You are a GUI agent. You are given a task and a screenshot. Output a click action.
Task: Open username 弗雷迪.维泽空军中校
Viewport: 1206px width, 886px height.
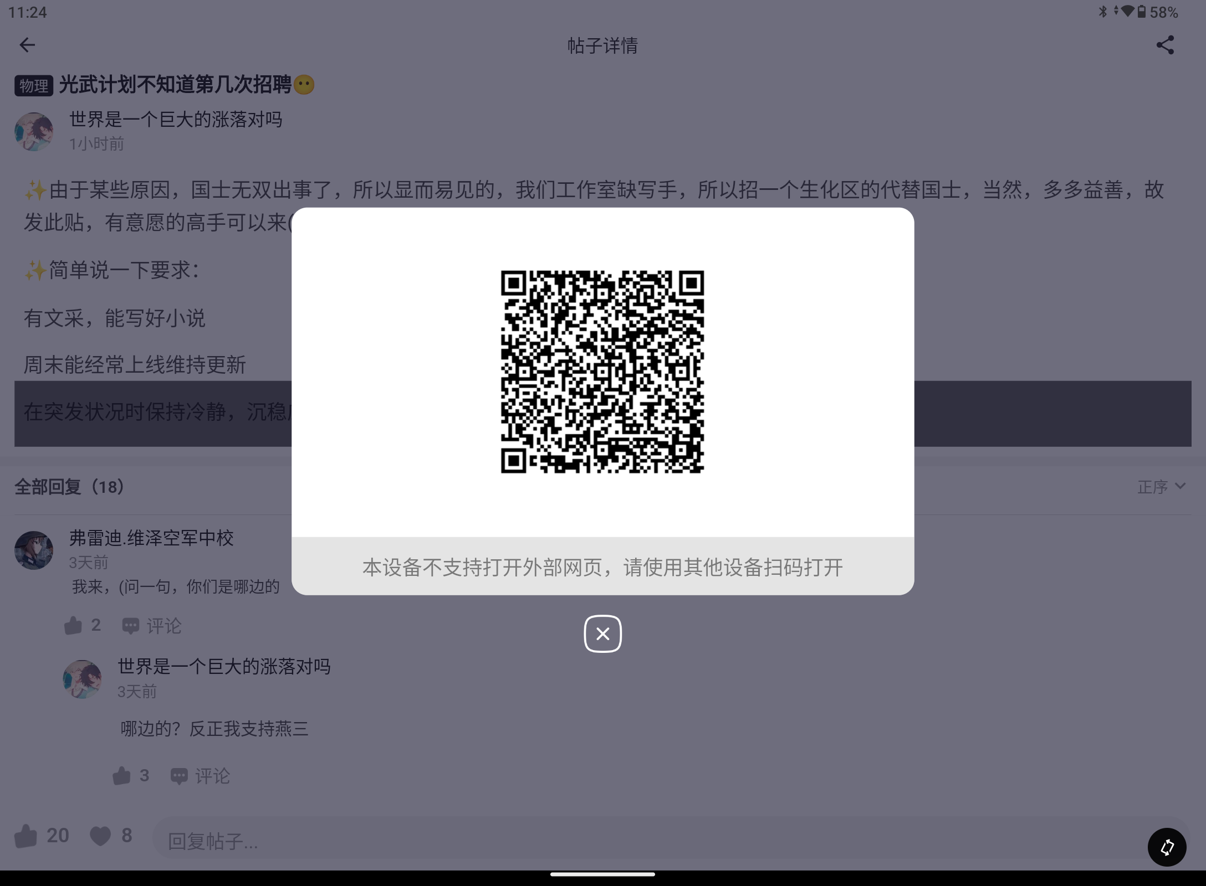click(x=151, y=538)
